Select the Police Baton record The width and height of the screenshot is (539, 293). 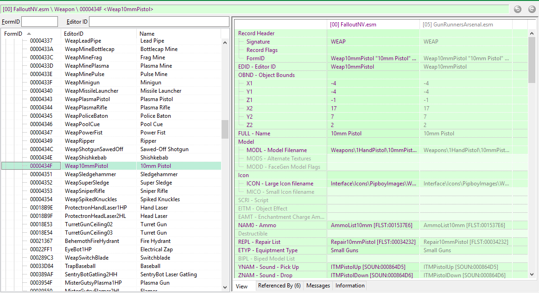[111, 116]
